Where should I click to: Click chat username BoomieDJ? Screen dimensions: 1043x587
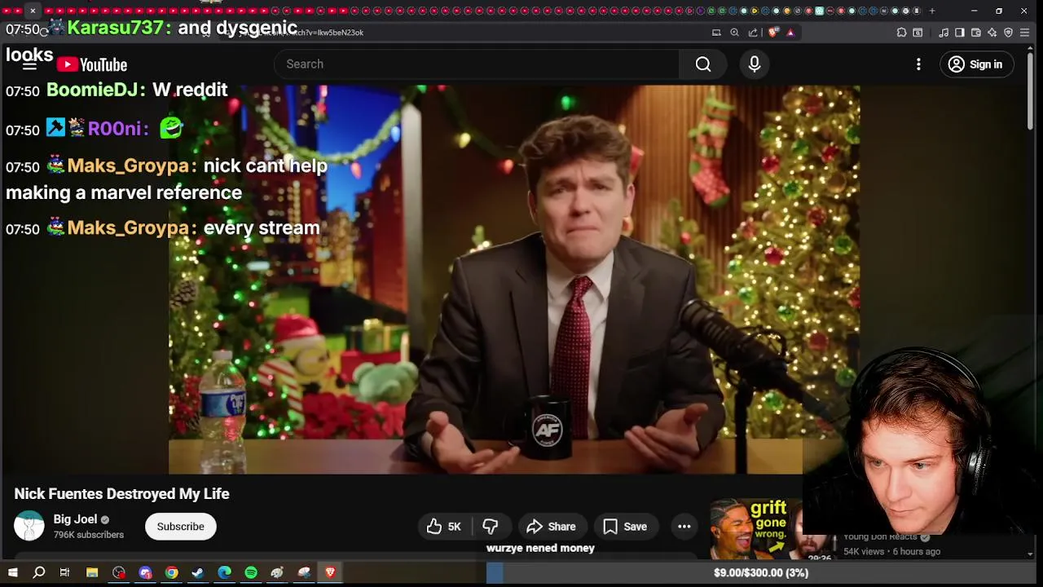[92, 90]
